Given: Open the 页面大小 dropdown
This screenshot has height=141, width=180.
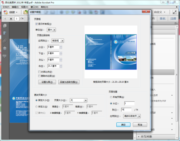Looking at the screenshot, I should coord(78,100).
